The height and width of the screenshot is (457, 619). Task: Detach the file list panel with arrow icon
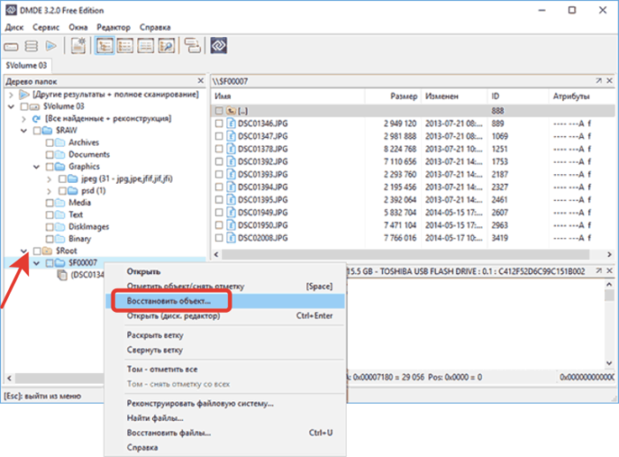coord(599,80)
